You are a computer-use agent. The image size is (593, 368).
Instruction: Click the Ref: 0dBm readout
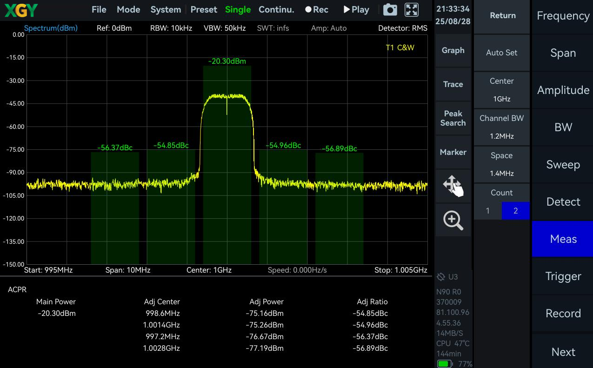click(114, 28)
